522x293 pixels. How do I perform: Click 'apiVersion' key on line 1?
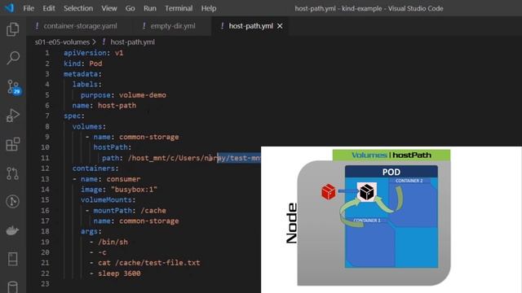[85, 53]
